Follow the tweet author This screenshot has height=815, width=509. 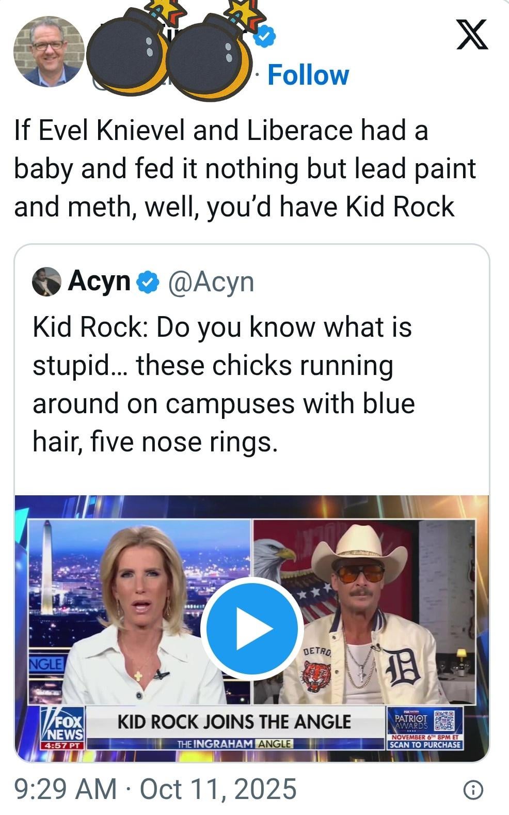tap(308, 75)
